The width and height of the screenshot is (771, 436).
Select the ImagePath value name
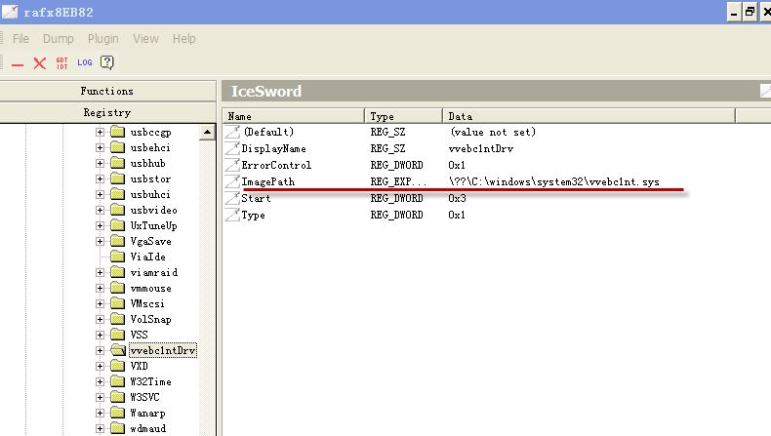click(268, 181)
